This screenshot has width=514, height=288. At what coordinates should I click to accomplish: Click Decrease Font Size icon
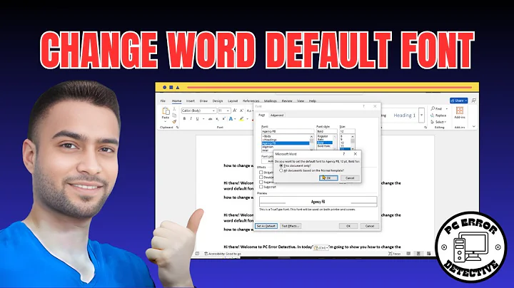coord(241,110)
